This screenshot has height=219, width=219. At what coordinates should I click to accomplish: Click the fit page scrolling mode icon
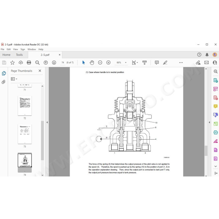click(x=134, y=63)
